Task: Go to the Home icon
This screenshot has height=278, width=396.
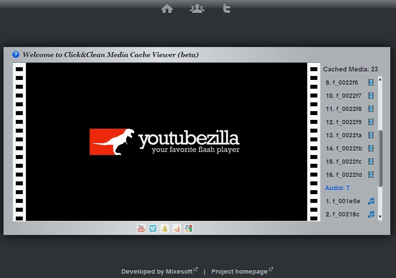Action: coord(167,8)
